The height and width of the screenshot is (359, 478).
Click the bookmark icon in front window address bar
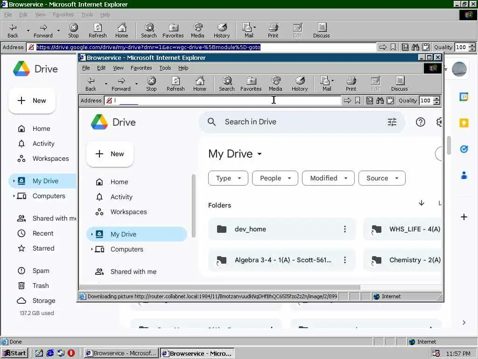click(358, 101)
